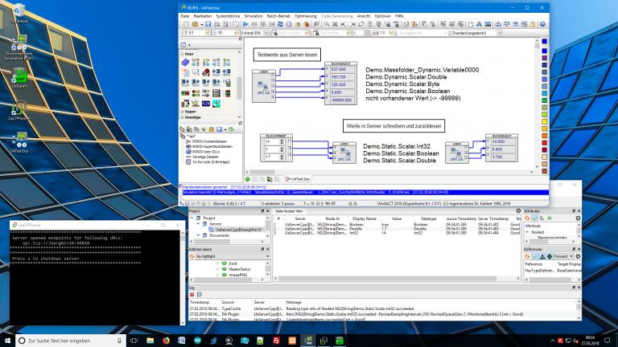Open File Explorer from the taskbar
The image size is (618, 347).
(150, 341)
